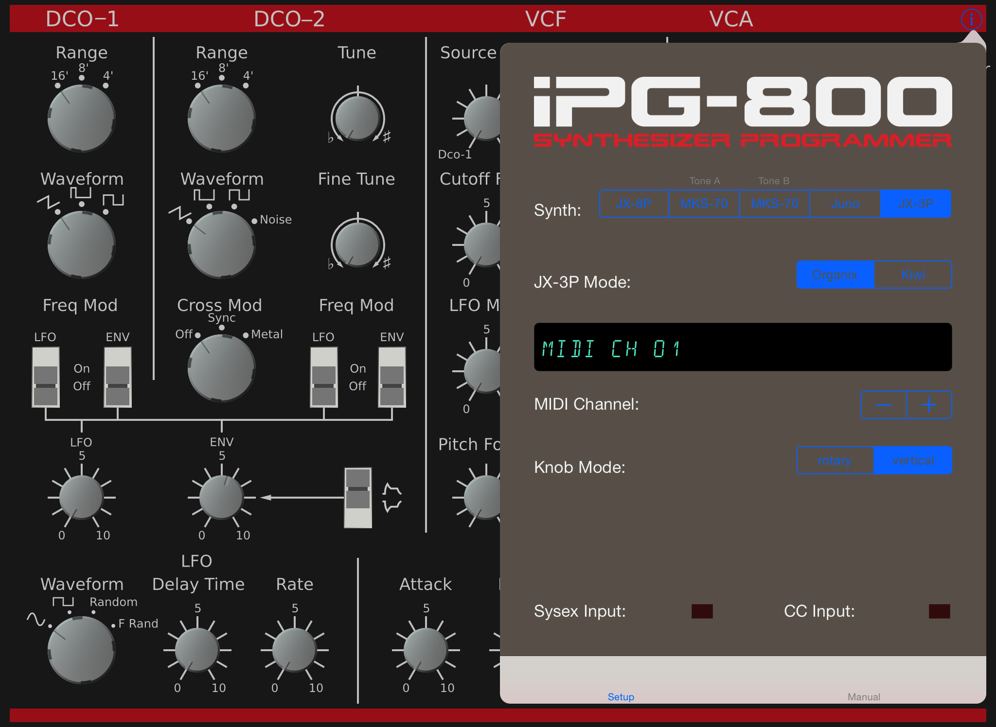Click the LFO Waveform selector knob

(81, 650)
